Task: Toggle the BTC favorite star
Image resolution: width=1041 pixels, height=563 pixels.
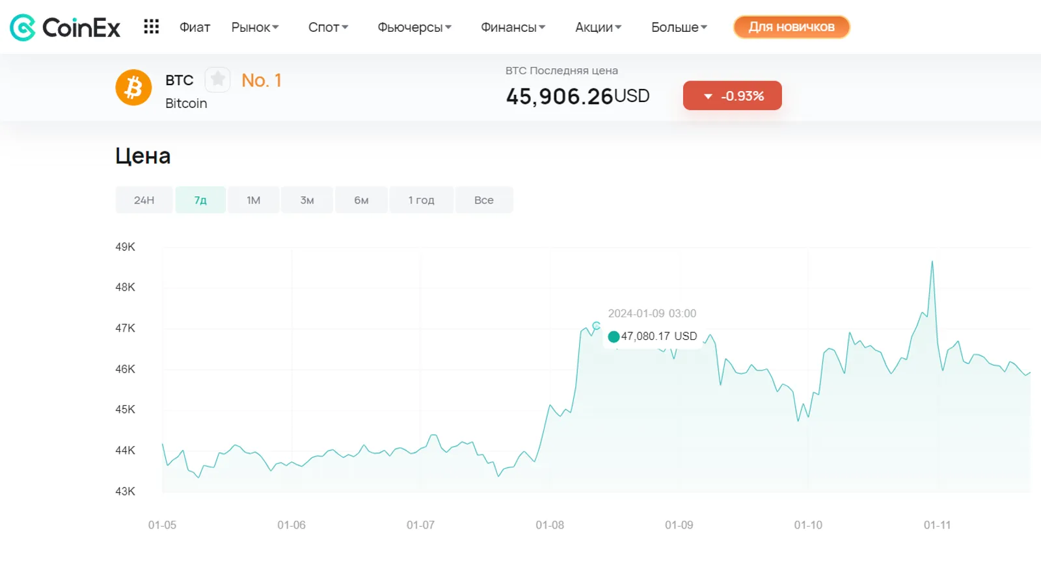Action: [x=217, y=79]
